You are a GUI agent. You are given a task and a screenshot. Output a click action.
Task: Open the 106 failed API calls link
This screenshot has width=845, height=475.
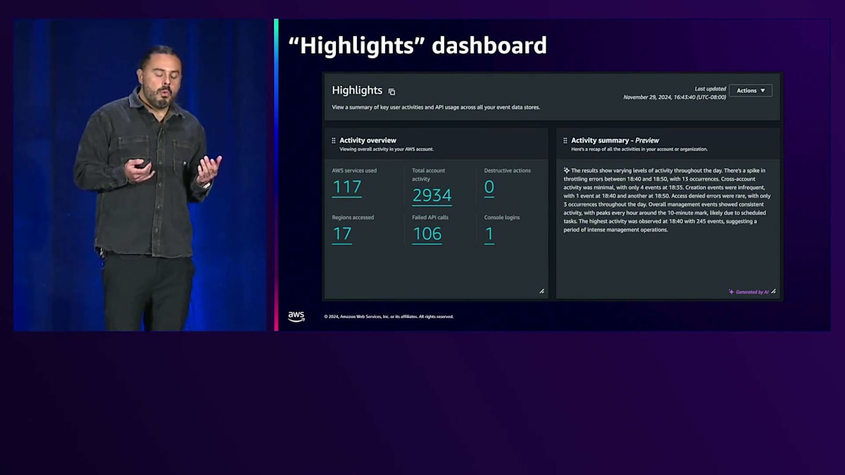coord(427,234)
